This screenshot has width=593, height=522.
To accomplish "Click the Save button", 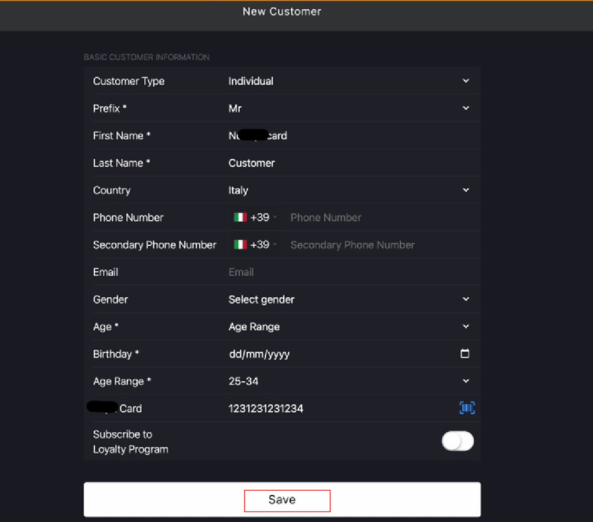I will coord(282,499).
